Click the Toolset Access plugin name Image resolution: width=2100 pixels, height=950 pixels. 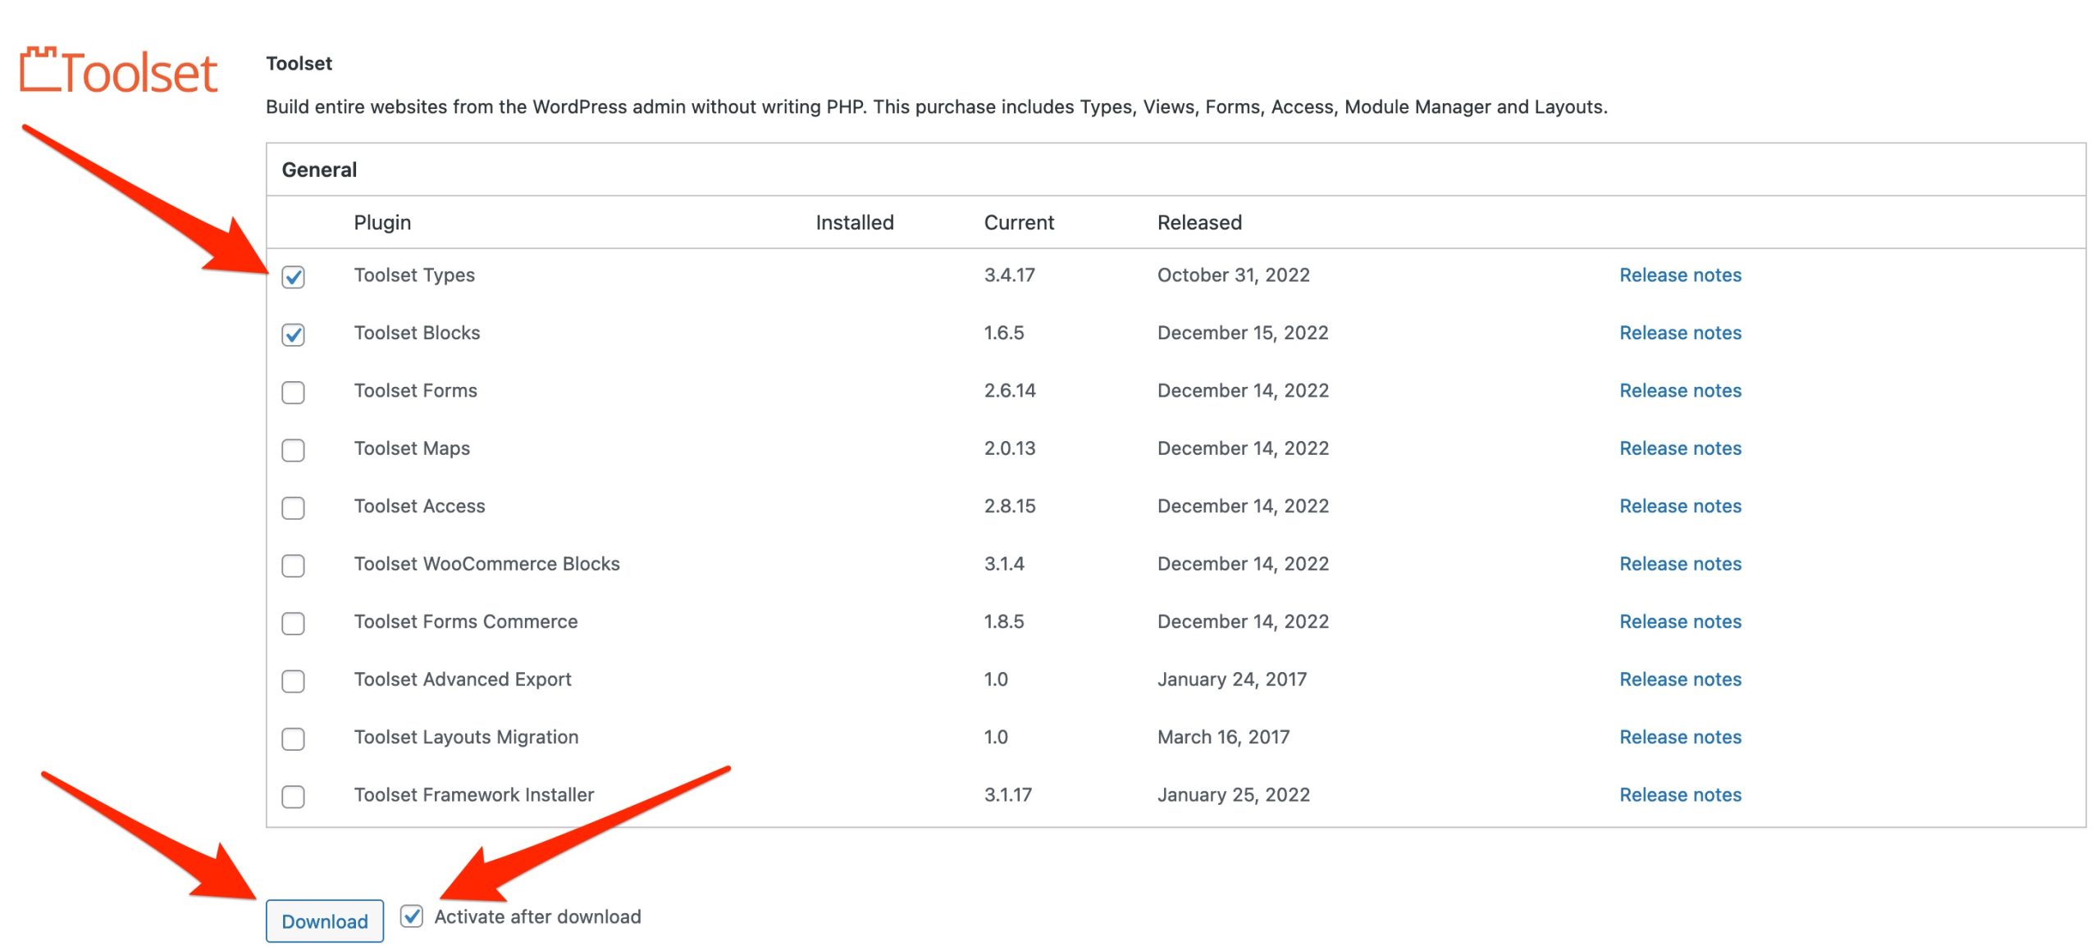click(x=419, y=507)
